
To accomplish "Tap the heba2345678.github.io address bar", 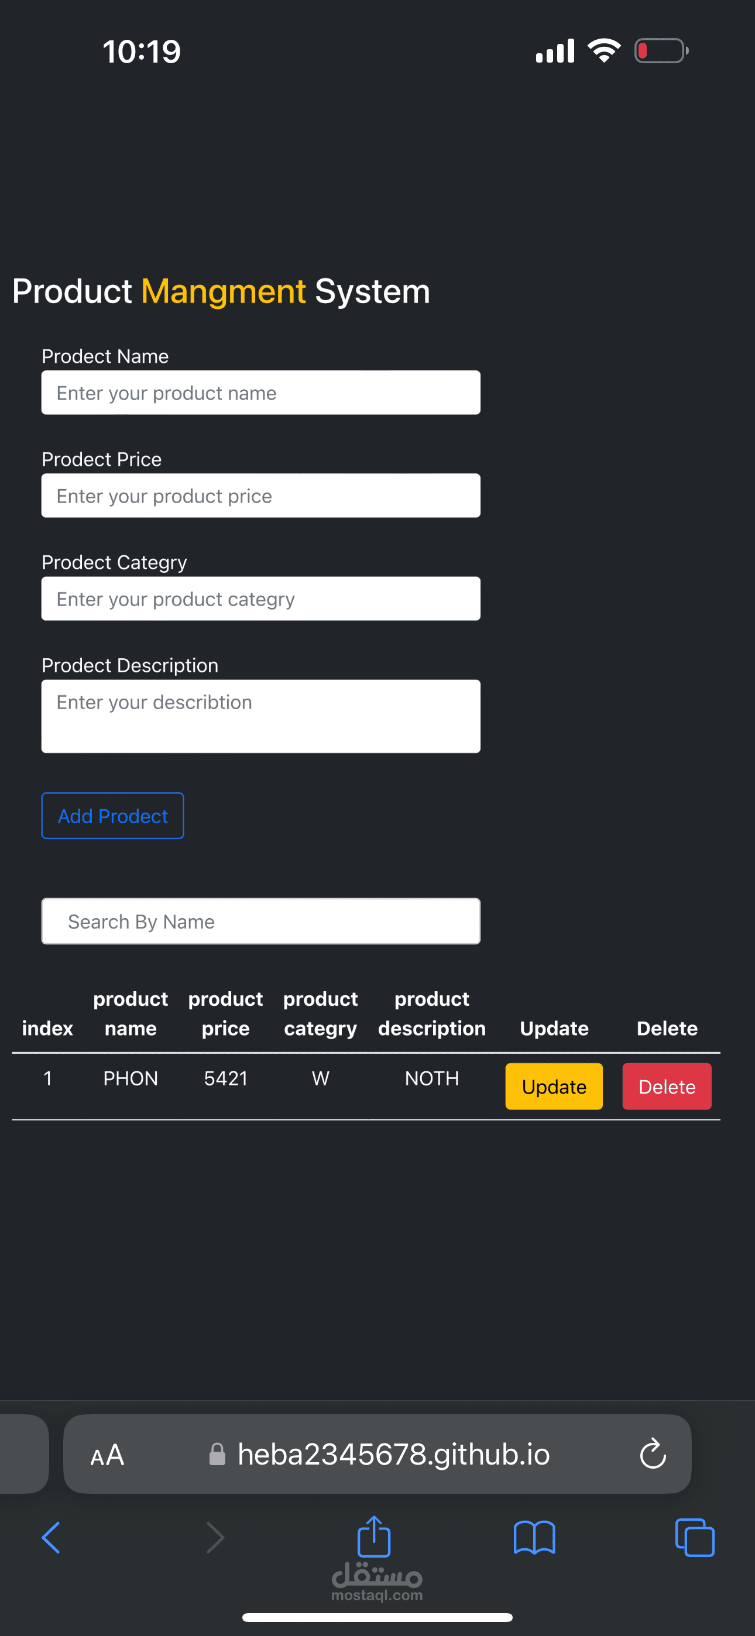I will (377, 1453).
